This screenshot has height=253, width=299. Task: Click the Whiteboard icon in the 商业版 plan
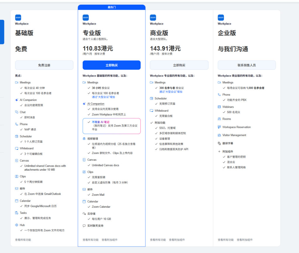pos(152,111)
